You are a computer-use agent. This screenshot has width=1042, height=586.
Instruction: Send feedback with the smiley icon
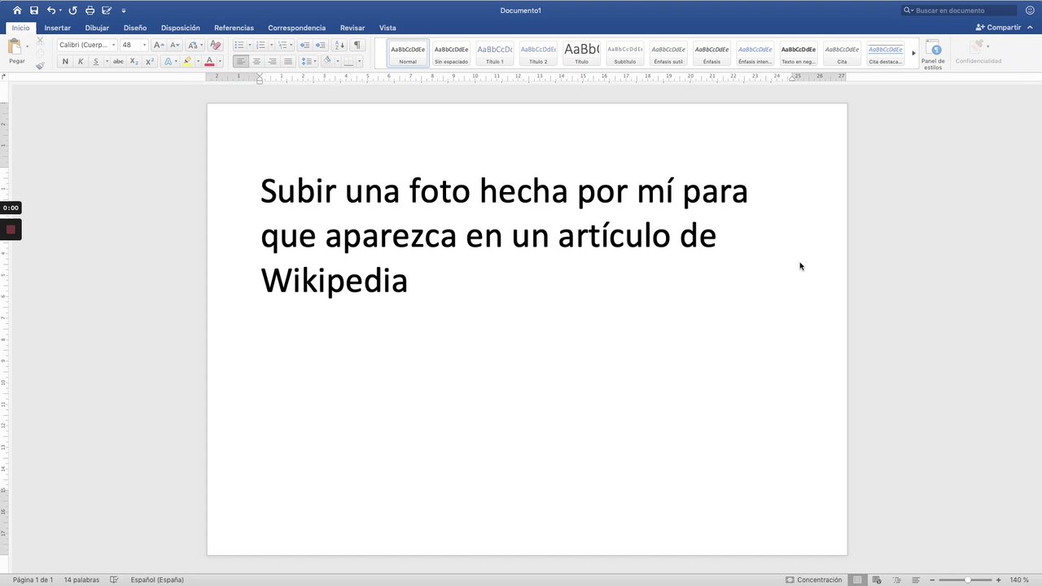[1030, 11]
